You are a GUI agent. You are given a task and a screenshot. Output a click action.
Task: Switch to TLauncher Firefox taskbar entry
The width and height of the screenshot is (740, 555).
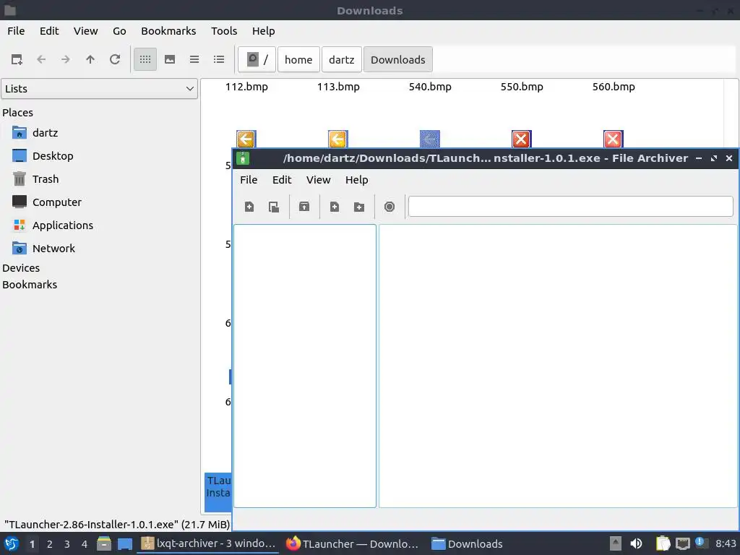352,544
